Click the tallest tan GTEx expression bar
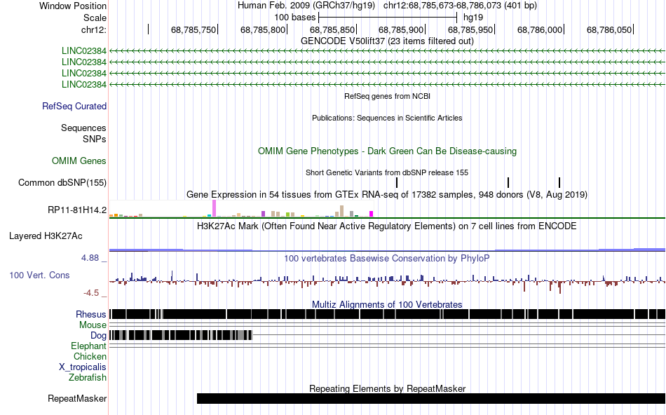 pyautogui.click(x=342, y=212)
